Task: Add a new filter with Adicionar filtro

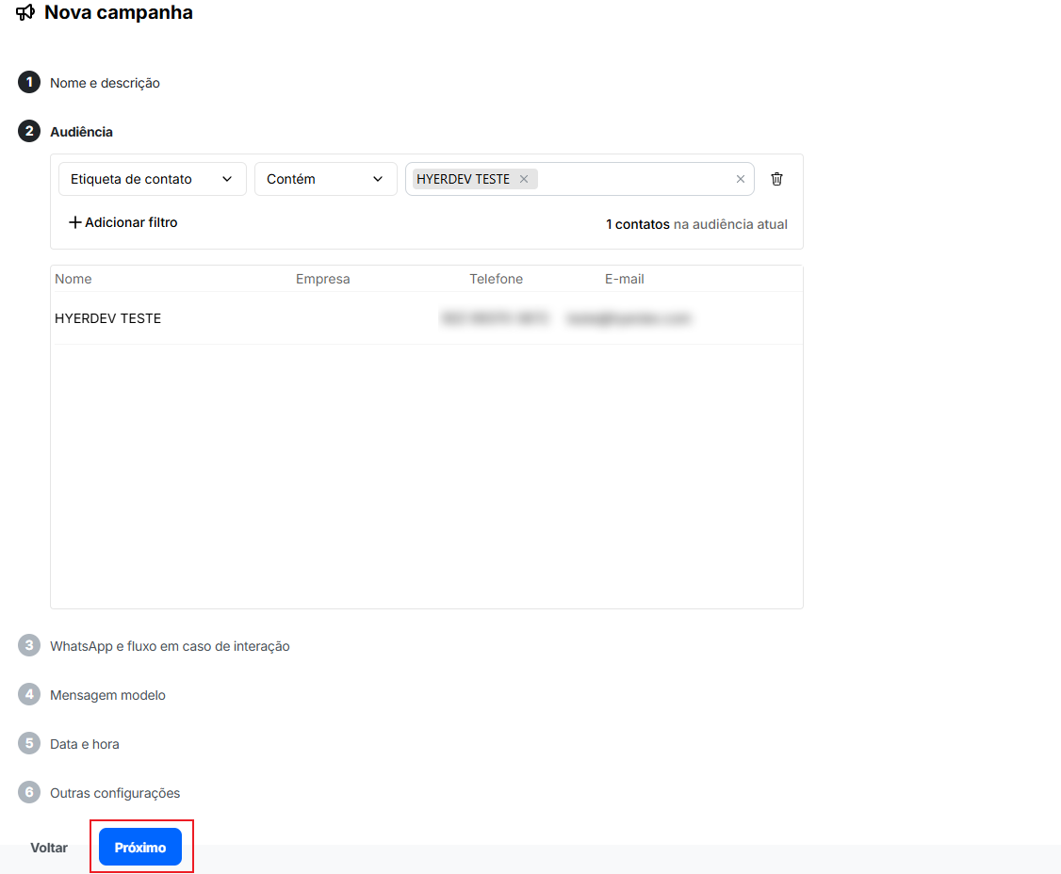Action: point(123,223)
